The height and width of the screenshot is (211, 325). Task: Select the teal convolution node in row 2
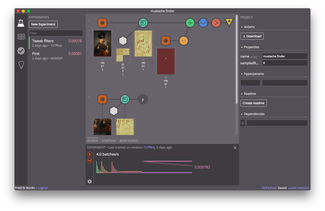tap(125, 99)
